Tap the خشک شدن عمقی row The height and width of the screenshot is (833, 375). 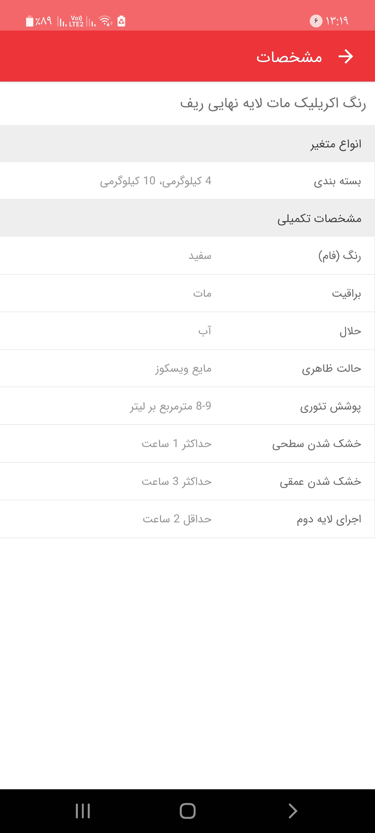(x=187, y=481)
